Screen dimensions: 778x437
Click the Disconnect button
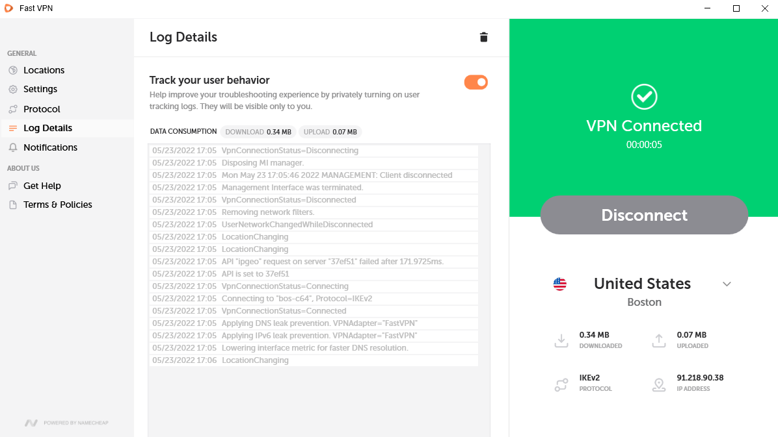(644, 215)
